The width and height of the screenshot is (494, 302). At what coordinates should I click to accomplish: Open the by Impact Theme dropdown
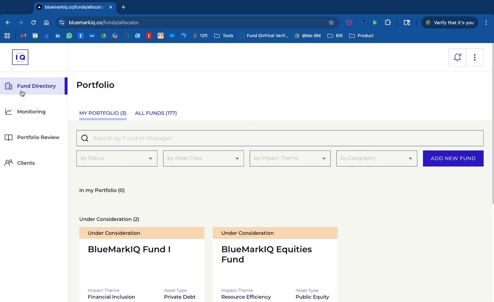[x=290, y=158]
